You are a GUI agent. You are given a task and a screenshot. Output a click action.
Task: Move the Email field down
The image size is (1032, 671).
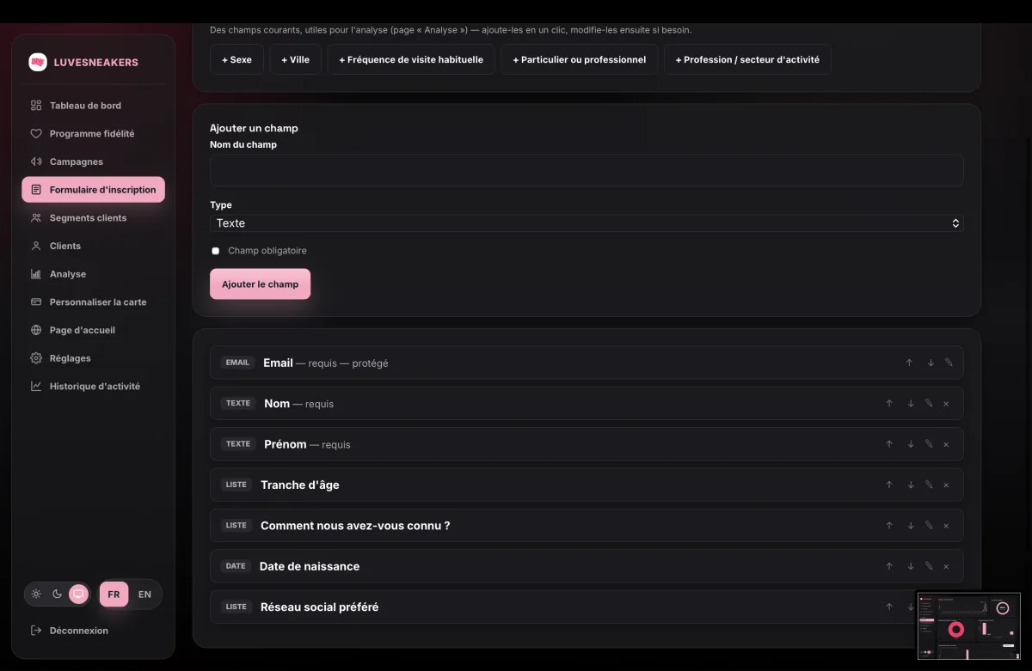[x=931, y=363]
